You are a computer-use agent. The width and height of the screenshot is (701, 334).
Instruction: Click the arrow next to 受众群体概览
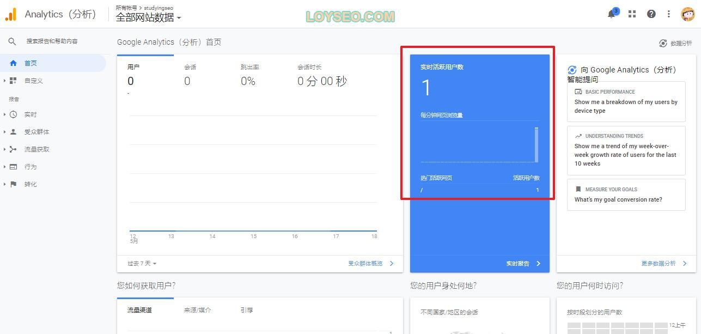pos(392,264)
